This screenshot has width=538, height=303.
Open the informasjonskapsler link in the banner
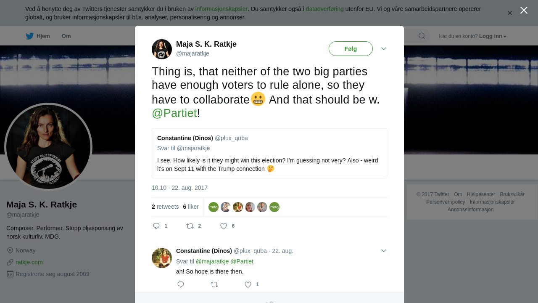click(222, 9)
